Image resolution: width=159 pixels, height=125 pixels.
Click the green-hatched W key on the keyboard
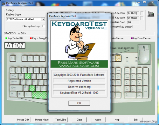(x=28, y=76)
